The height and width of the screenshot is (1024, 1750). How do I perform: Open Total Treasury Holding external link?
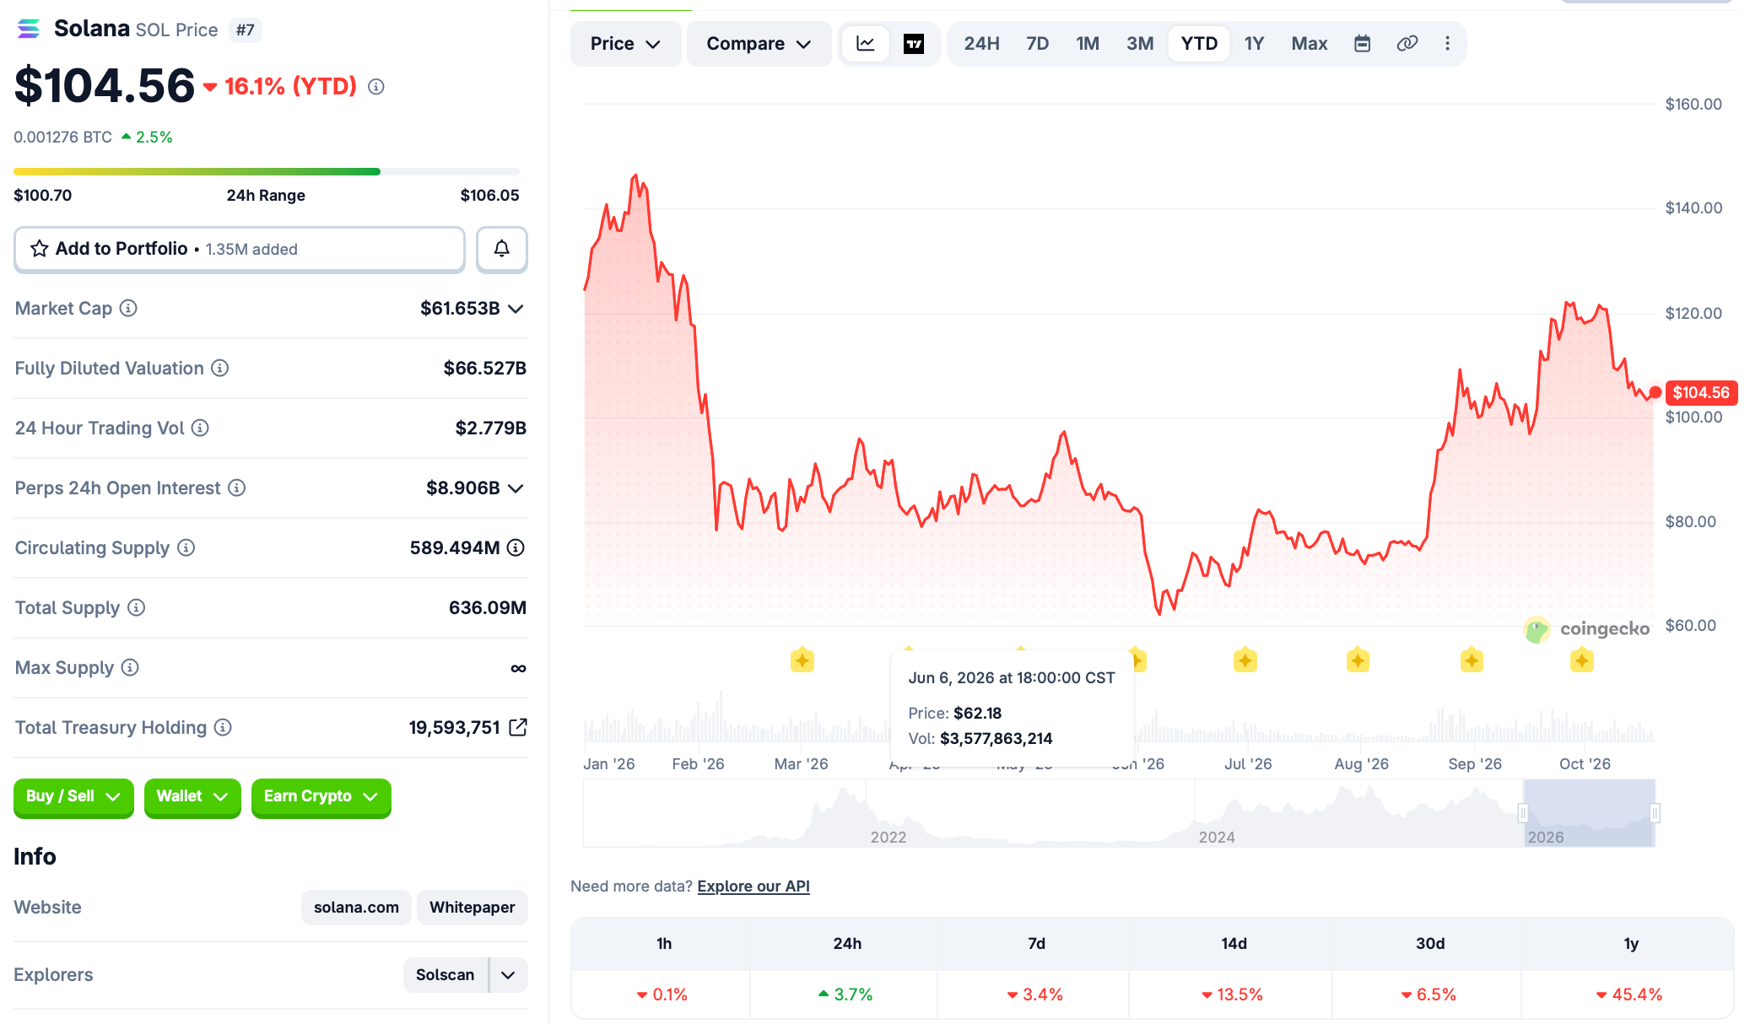[x=518, y=727]
